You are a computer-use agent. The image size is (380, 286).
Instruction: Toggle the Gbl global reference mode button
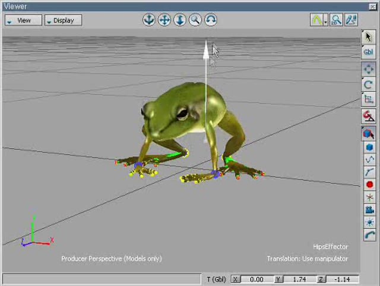[x=368, y=52]
